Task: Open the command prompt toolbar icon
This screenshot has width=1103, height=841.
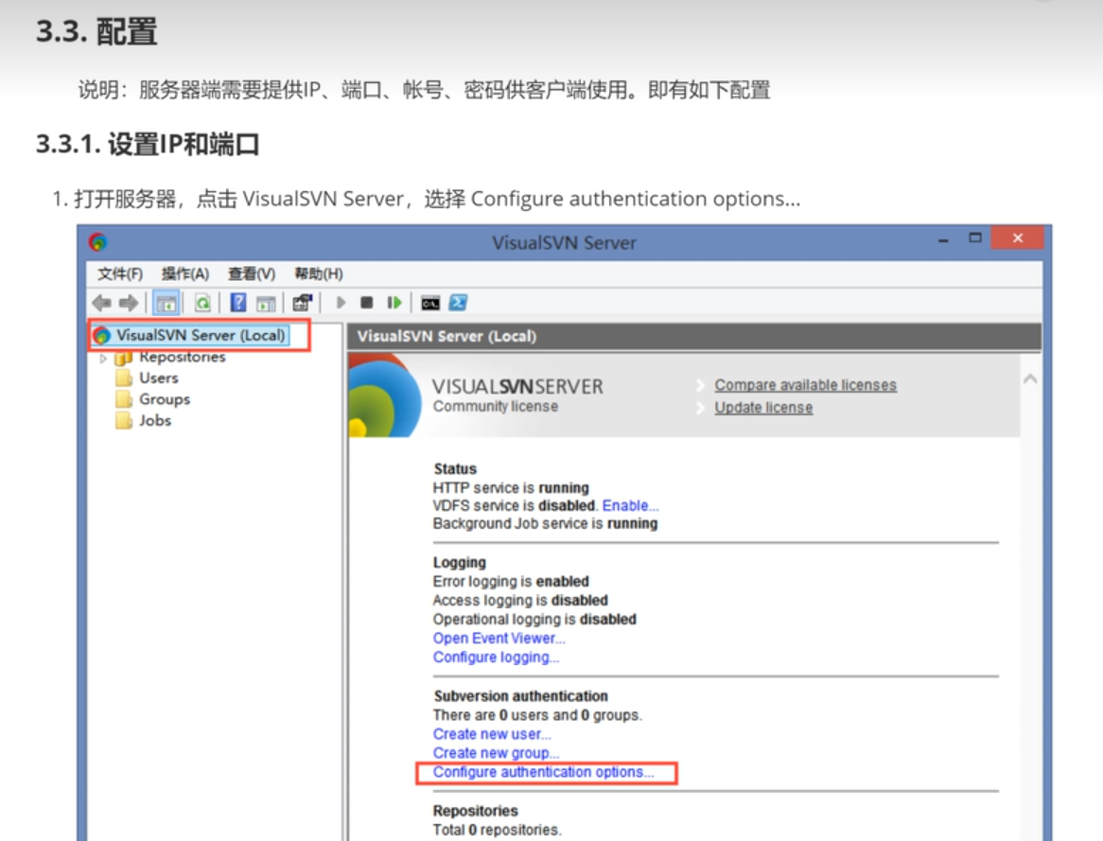Action: tap(430, 304)
